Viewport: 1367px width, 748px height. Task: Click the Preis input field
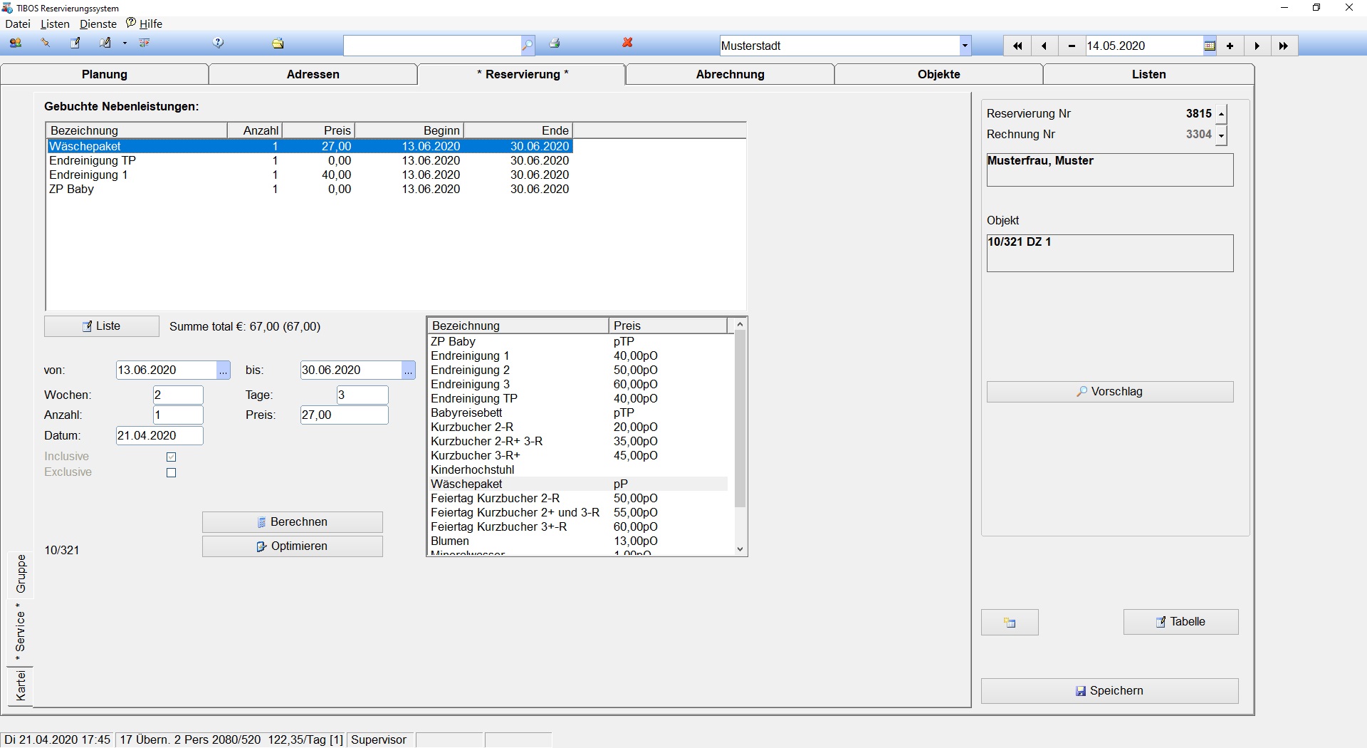(344, 415)
